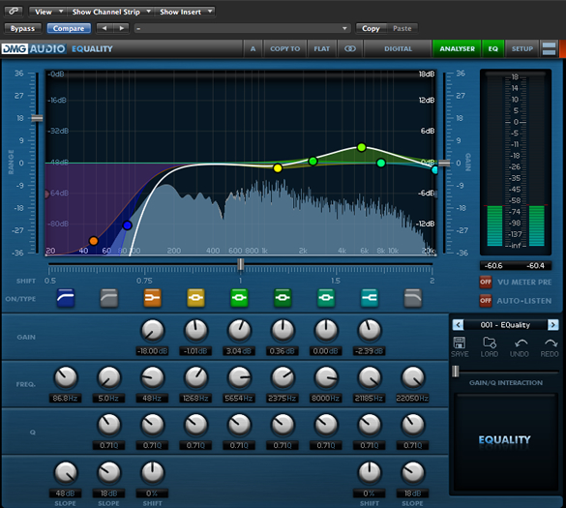Go to next EQuality preset
Viewport: 566px width, 508px height.
coord(552,324)
